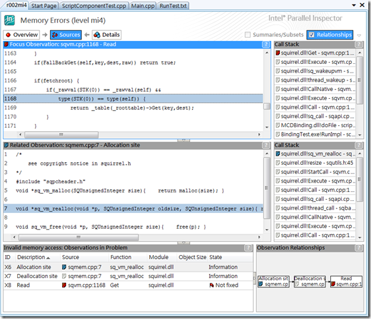Screen dimensions: 371x319
Task: Click scroll-down arrow of upper Call Stack
Action: pos(360,135)
